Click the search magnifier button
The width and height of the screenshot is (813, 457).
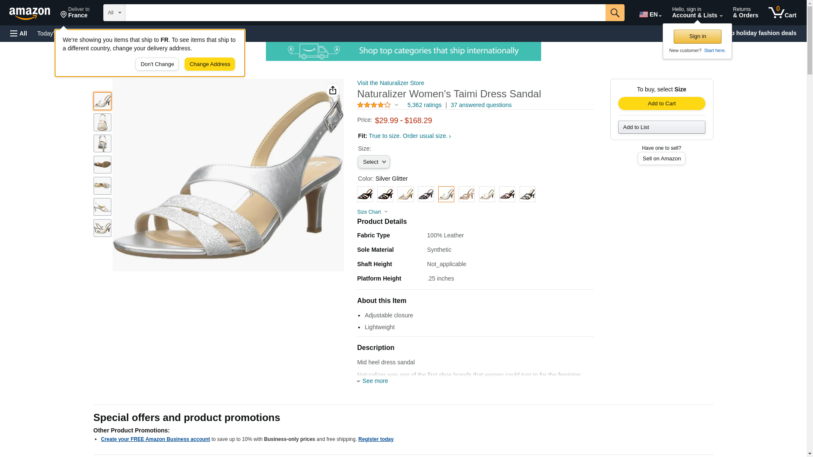[x=614, y=13]
